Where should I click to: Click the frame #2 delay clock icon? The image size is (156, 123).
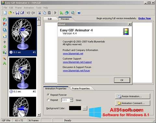pyautogui.click(x=11, y=92)
